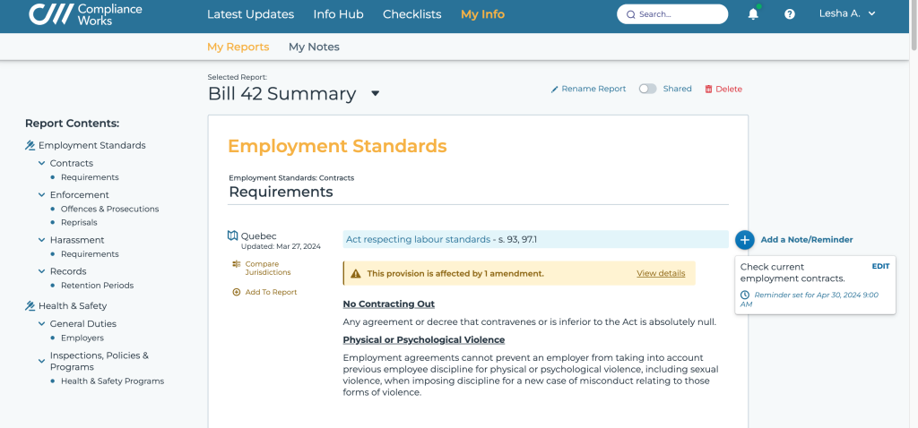Viewport: 918px width, 428px height.
Task: Click the Rename Report link
Action: point(593,89)
